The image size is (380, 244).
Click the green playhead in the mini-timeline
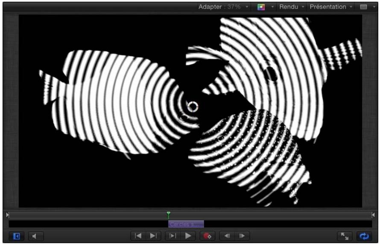(168, 214)
